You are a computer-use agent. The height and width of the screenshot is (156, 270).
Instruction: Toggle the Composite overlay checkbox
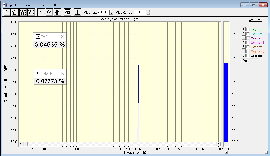click(x=248, y=56)
